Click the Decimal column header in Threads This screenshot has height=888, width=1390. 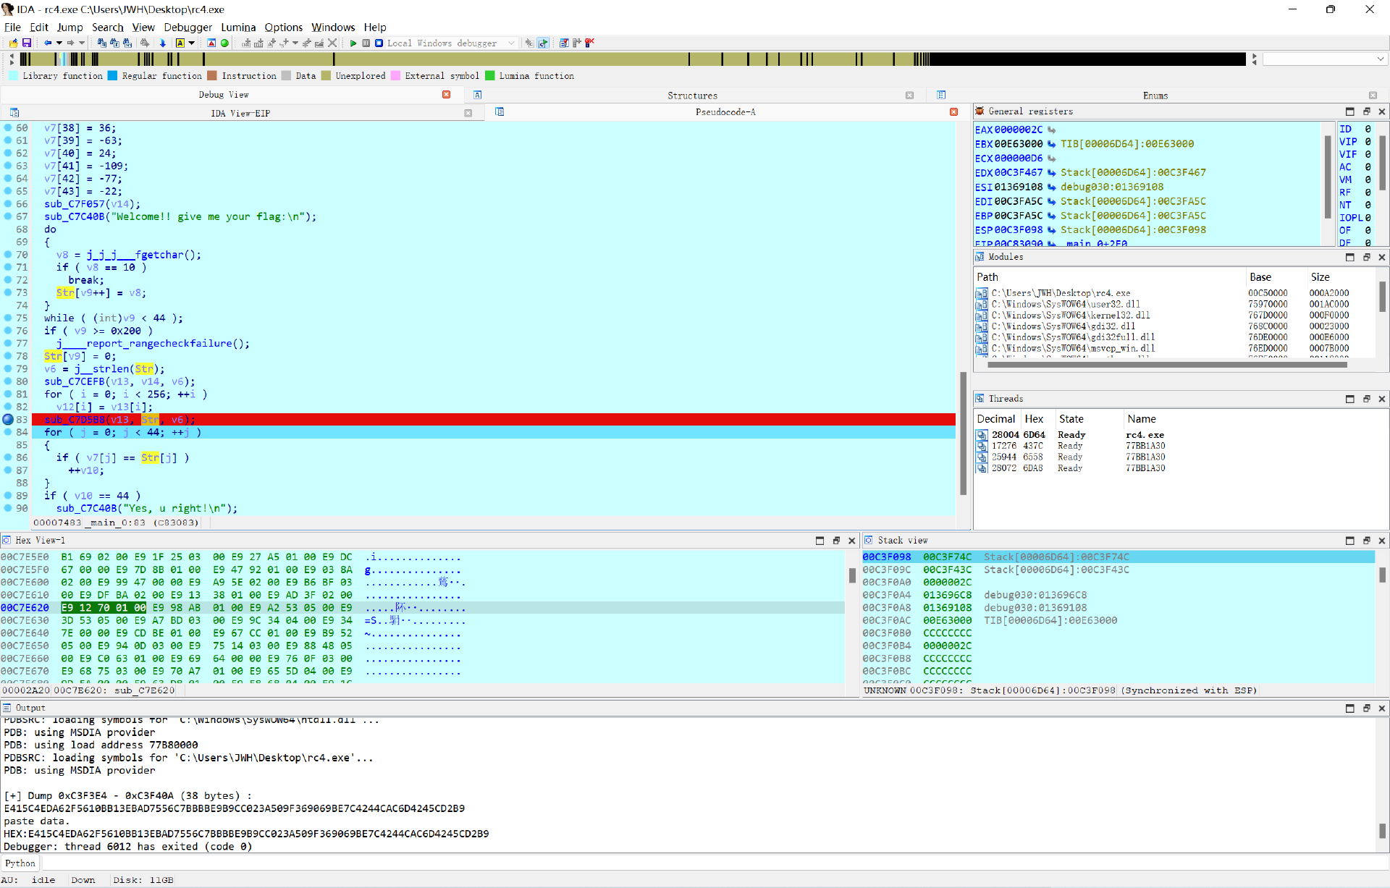pos(997,419)
